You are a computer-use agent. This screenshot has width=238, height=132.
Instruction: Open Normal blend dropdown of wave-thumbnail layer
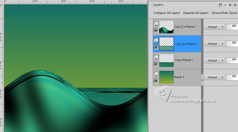click(x=214, y=27)
